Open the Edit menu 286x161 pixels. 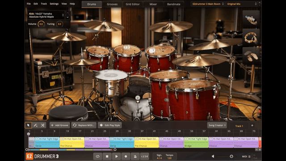36,4
